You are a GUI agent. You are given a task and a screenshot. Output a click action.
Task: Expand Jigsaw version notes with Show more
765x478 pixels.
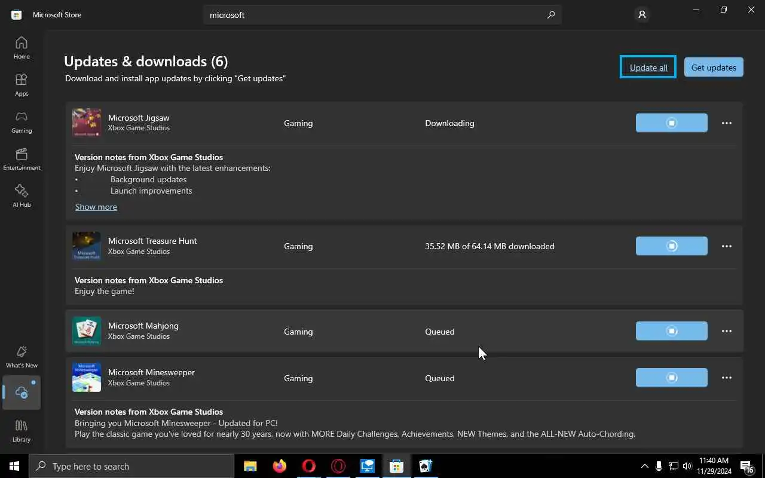[96, 207]
